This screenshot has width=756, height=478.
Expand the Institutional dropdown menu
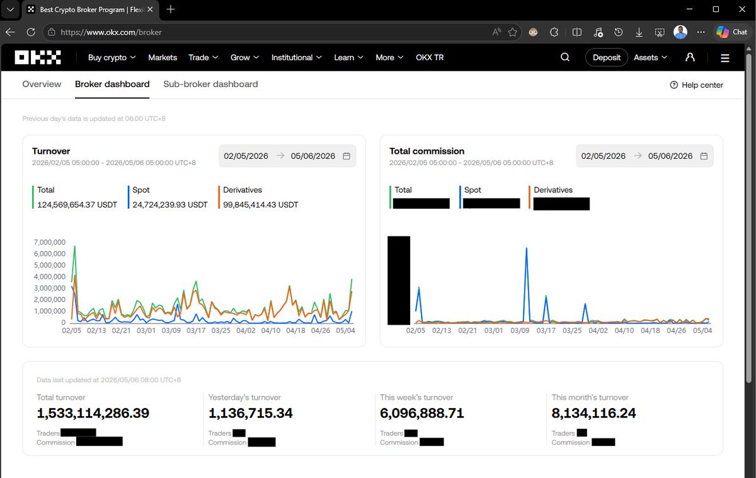(x=297, y=57)
